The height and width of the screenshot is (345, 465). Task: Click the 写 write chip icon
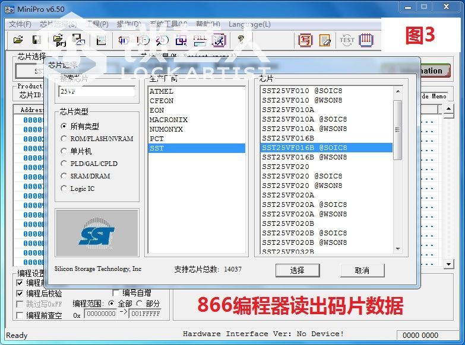click(305, 40)
